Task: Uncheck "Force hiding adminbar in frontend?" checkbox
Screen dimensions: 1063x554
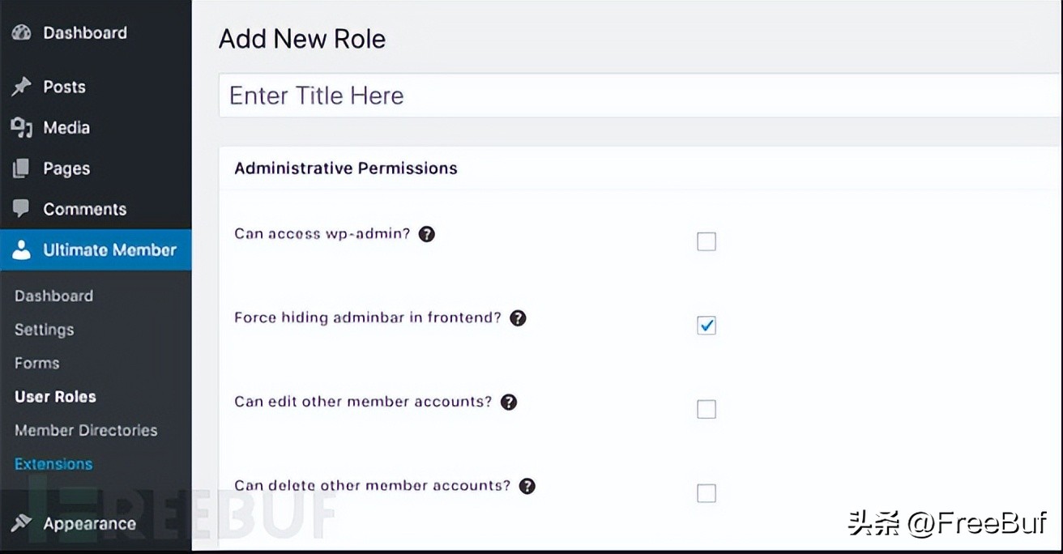Action: 707,326
